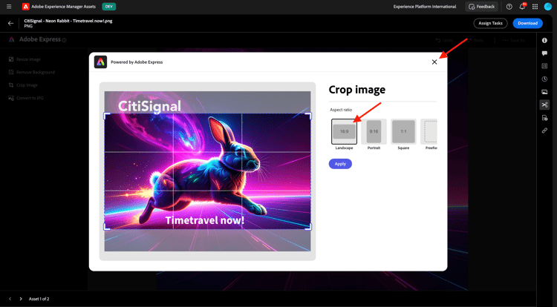Open the apps grid switcher
Viewport: 557px width, 307px height.
click(x=535, y=7)
